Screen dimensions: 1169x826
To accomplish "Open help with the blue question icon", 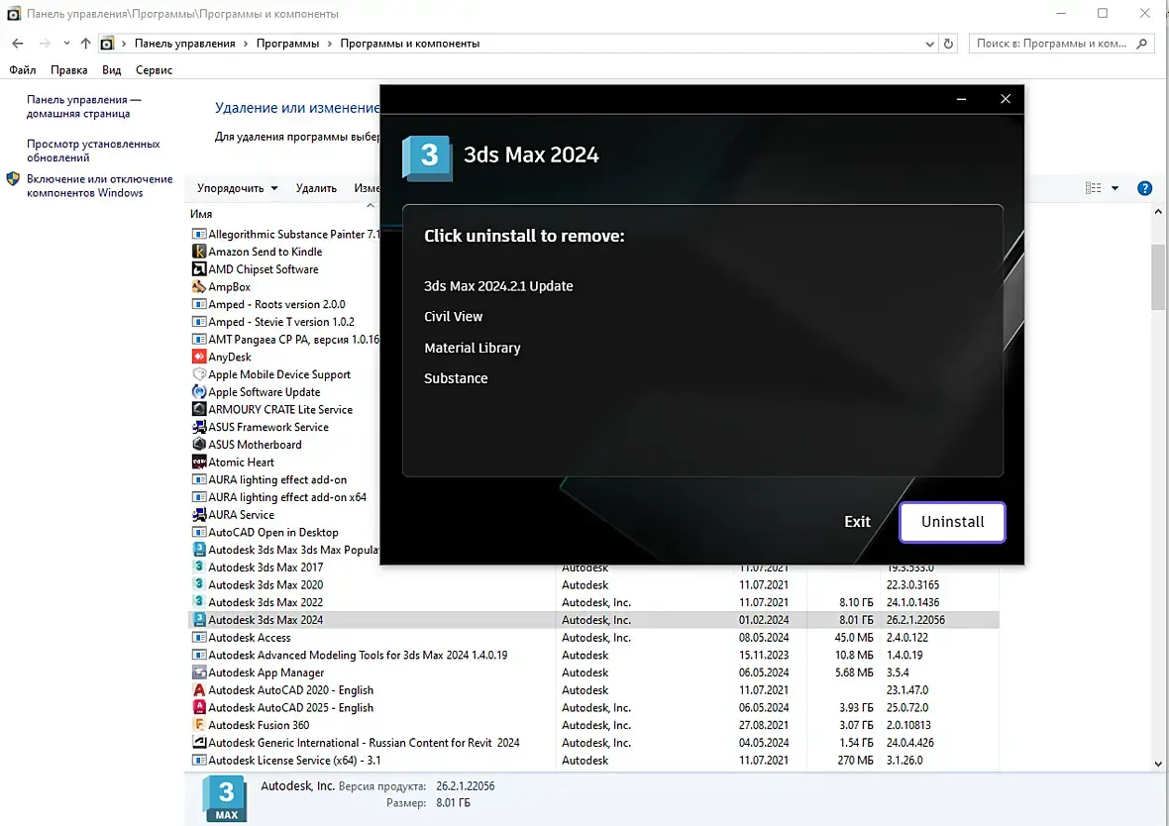I will 1144,188.
